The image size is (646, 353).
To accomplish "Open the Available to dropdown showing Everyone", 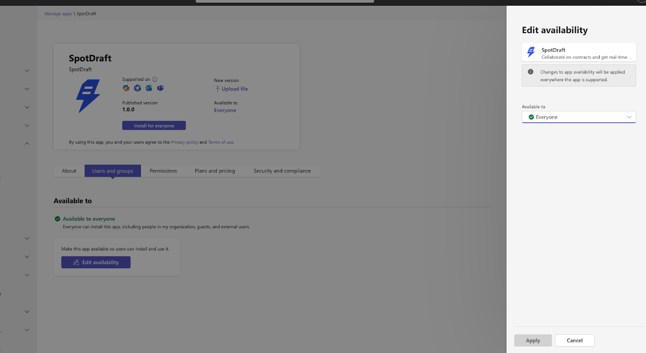I will pyautogui.click(x=579, y=117).
